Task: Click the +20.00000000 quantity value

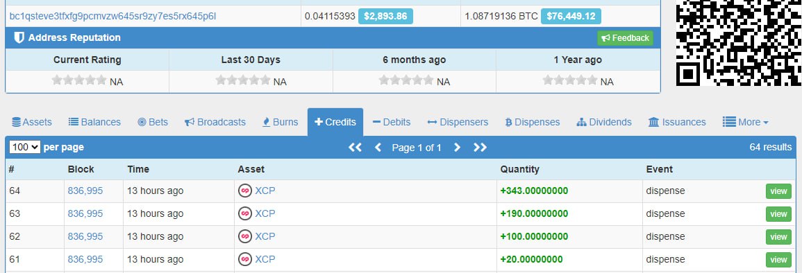Action: tap(531, 259)
